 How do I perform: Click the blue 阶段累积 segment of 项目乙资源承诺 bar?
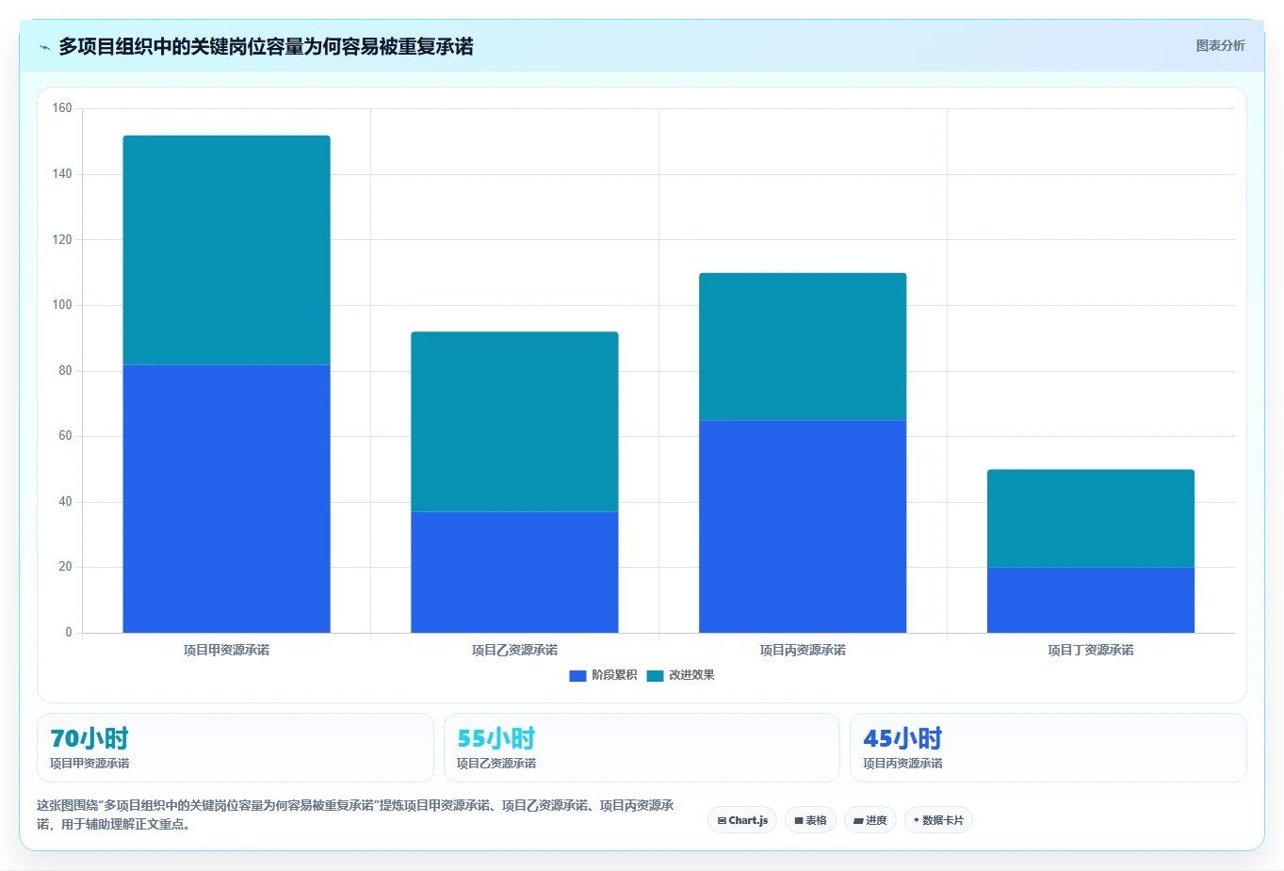coord(514,573)
